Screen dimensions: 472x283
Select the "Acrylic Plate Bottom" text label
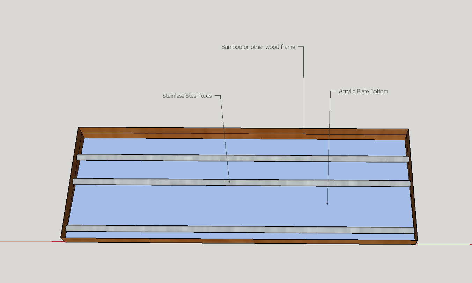pos(363,92)
